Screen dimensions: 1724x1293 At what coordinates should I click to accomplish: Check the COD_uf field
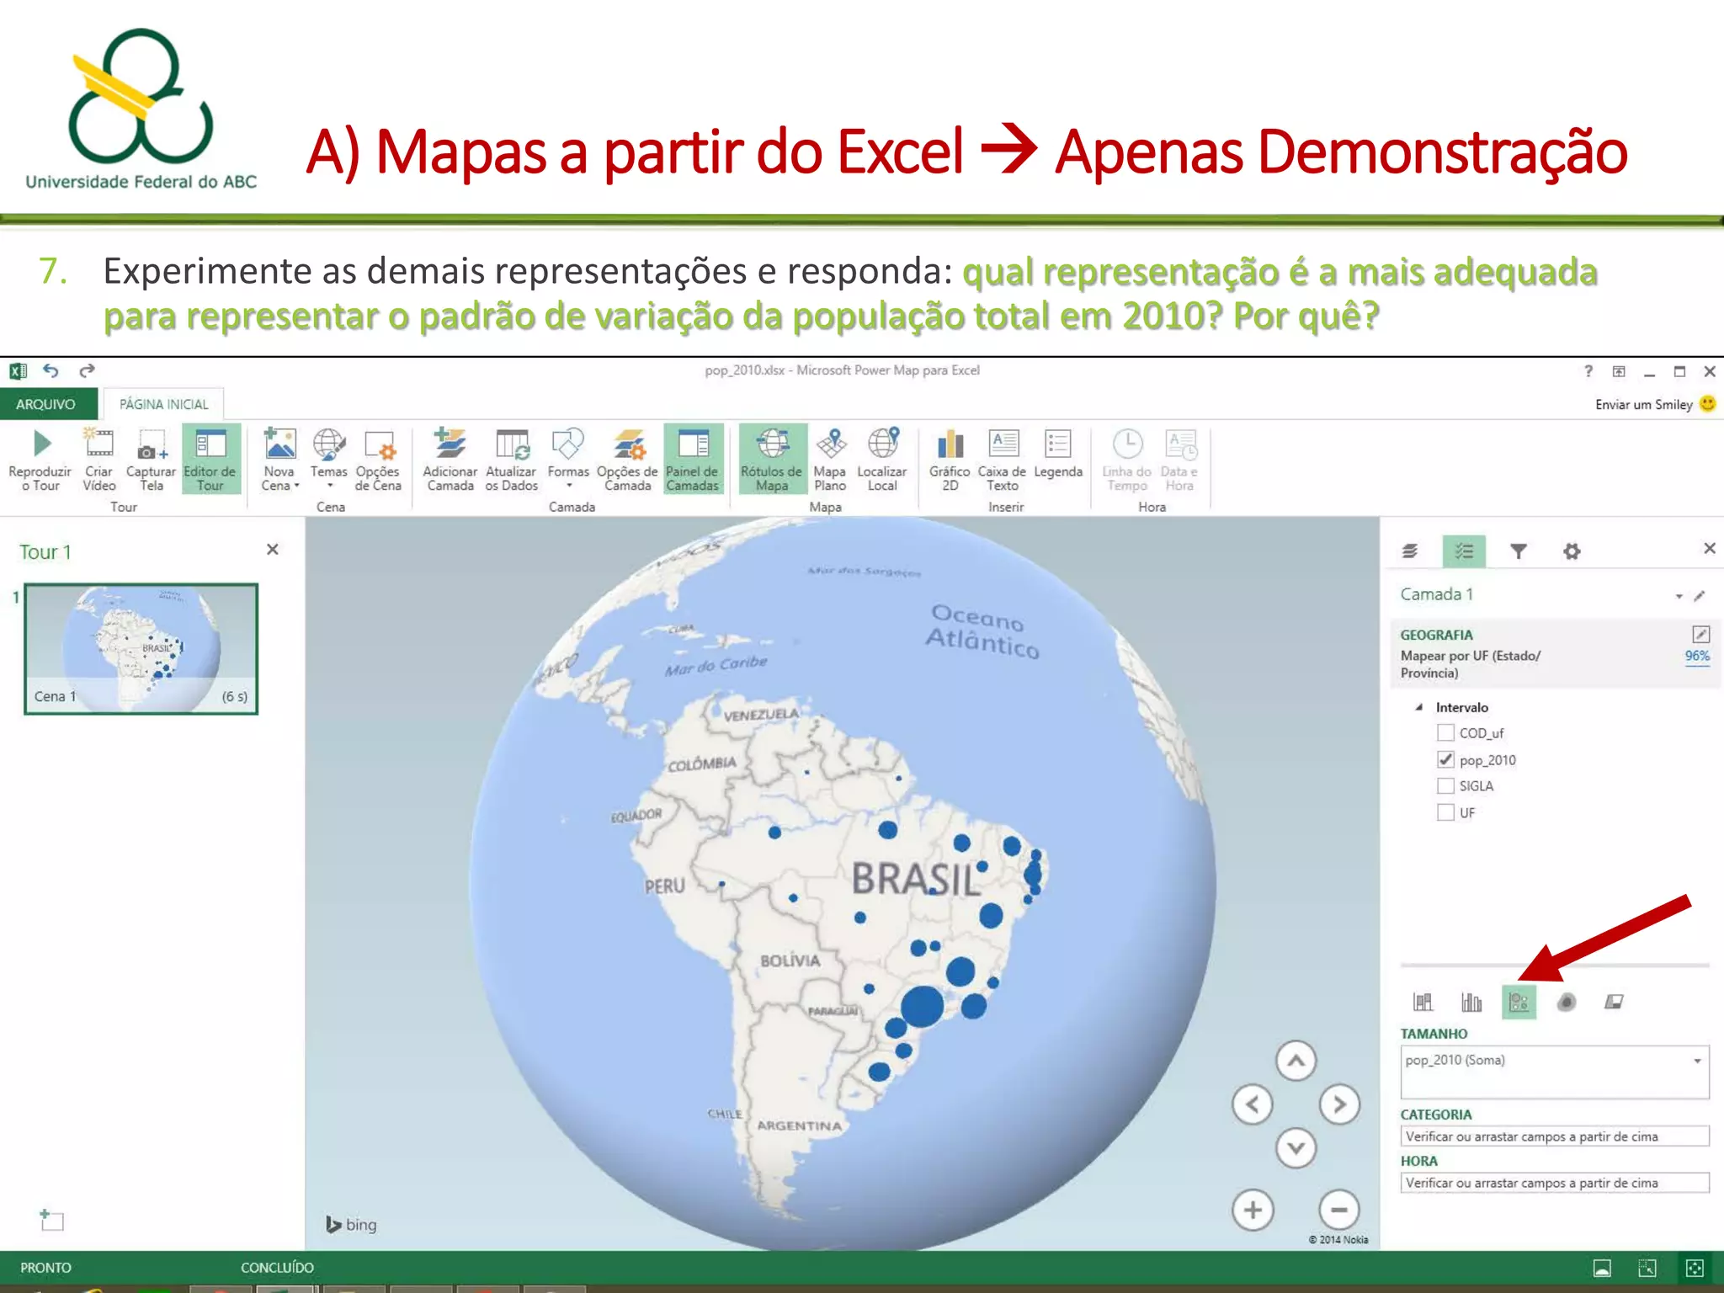coord(1445,732)
